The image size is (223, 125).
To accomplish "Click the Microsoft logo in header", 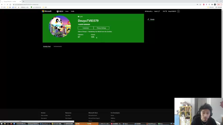I will pos(47,11).
